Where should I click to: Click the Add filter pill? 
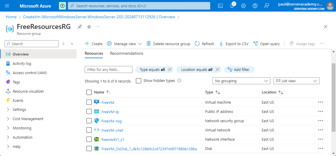pos(239,69)
